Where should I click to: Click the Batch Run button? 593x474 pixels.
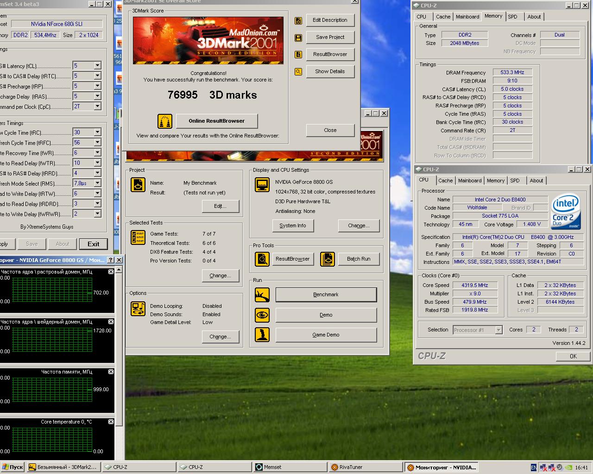(359, 259)
